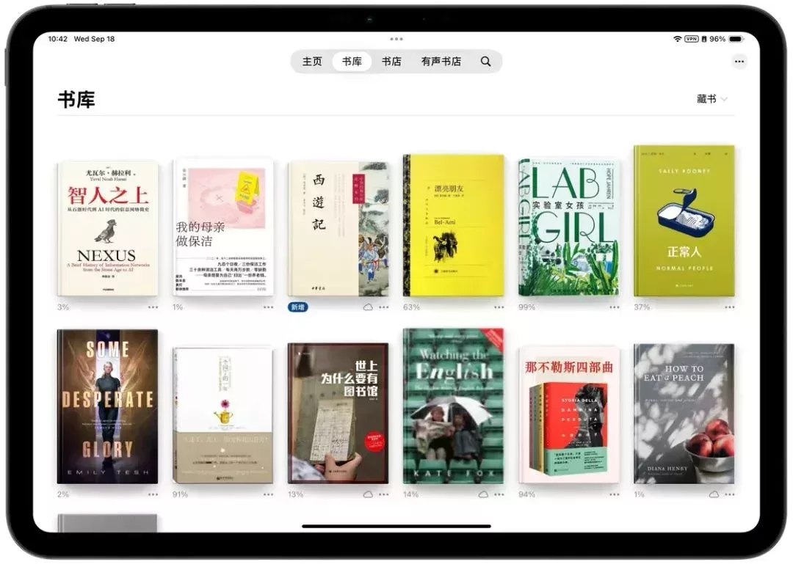Download Watching the English via cloud icon
793x564 pixels.
click(x=483, y=494)
